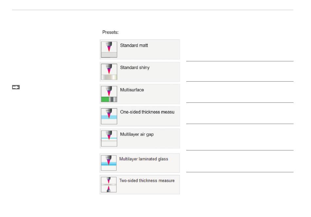Image resolution: width=311 pixels, height=217 pixels.
Task: Click the gray right-arrow icon
Action: click(x=16, y=87)
